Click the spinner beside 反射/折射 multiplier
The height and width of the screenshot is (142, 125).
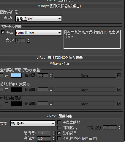coord(51,90)
